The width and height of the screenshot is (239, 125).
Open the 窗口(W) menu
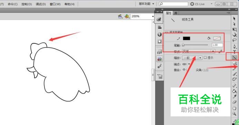click(55, 4)
